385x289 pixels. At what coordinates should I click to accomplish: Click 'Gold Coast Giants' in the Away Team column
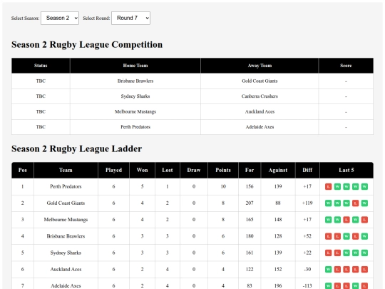coord(260,81)
